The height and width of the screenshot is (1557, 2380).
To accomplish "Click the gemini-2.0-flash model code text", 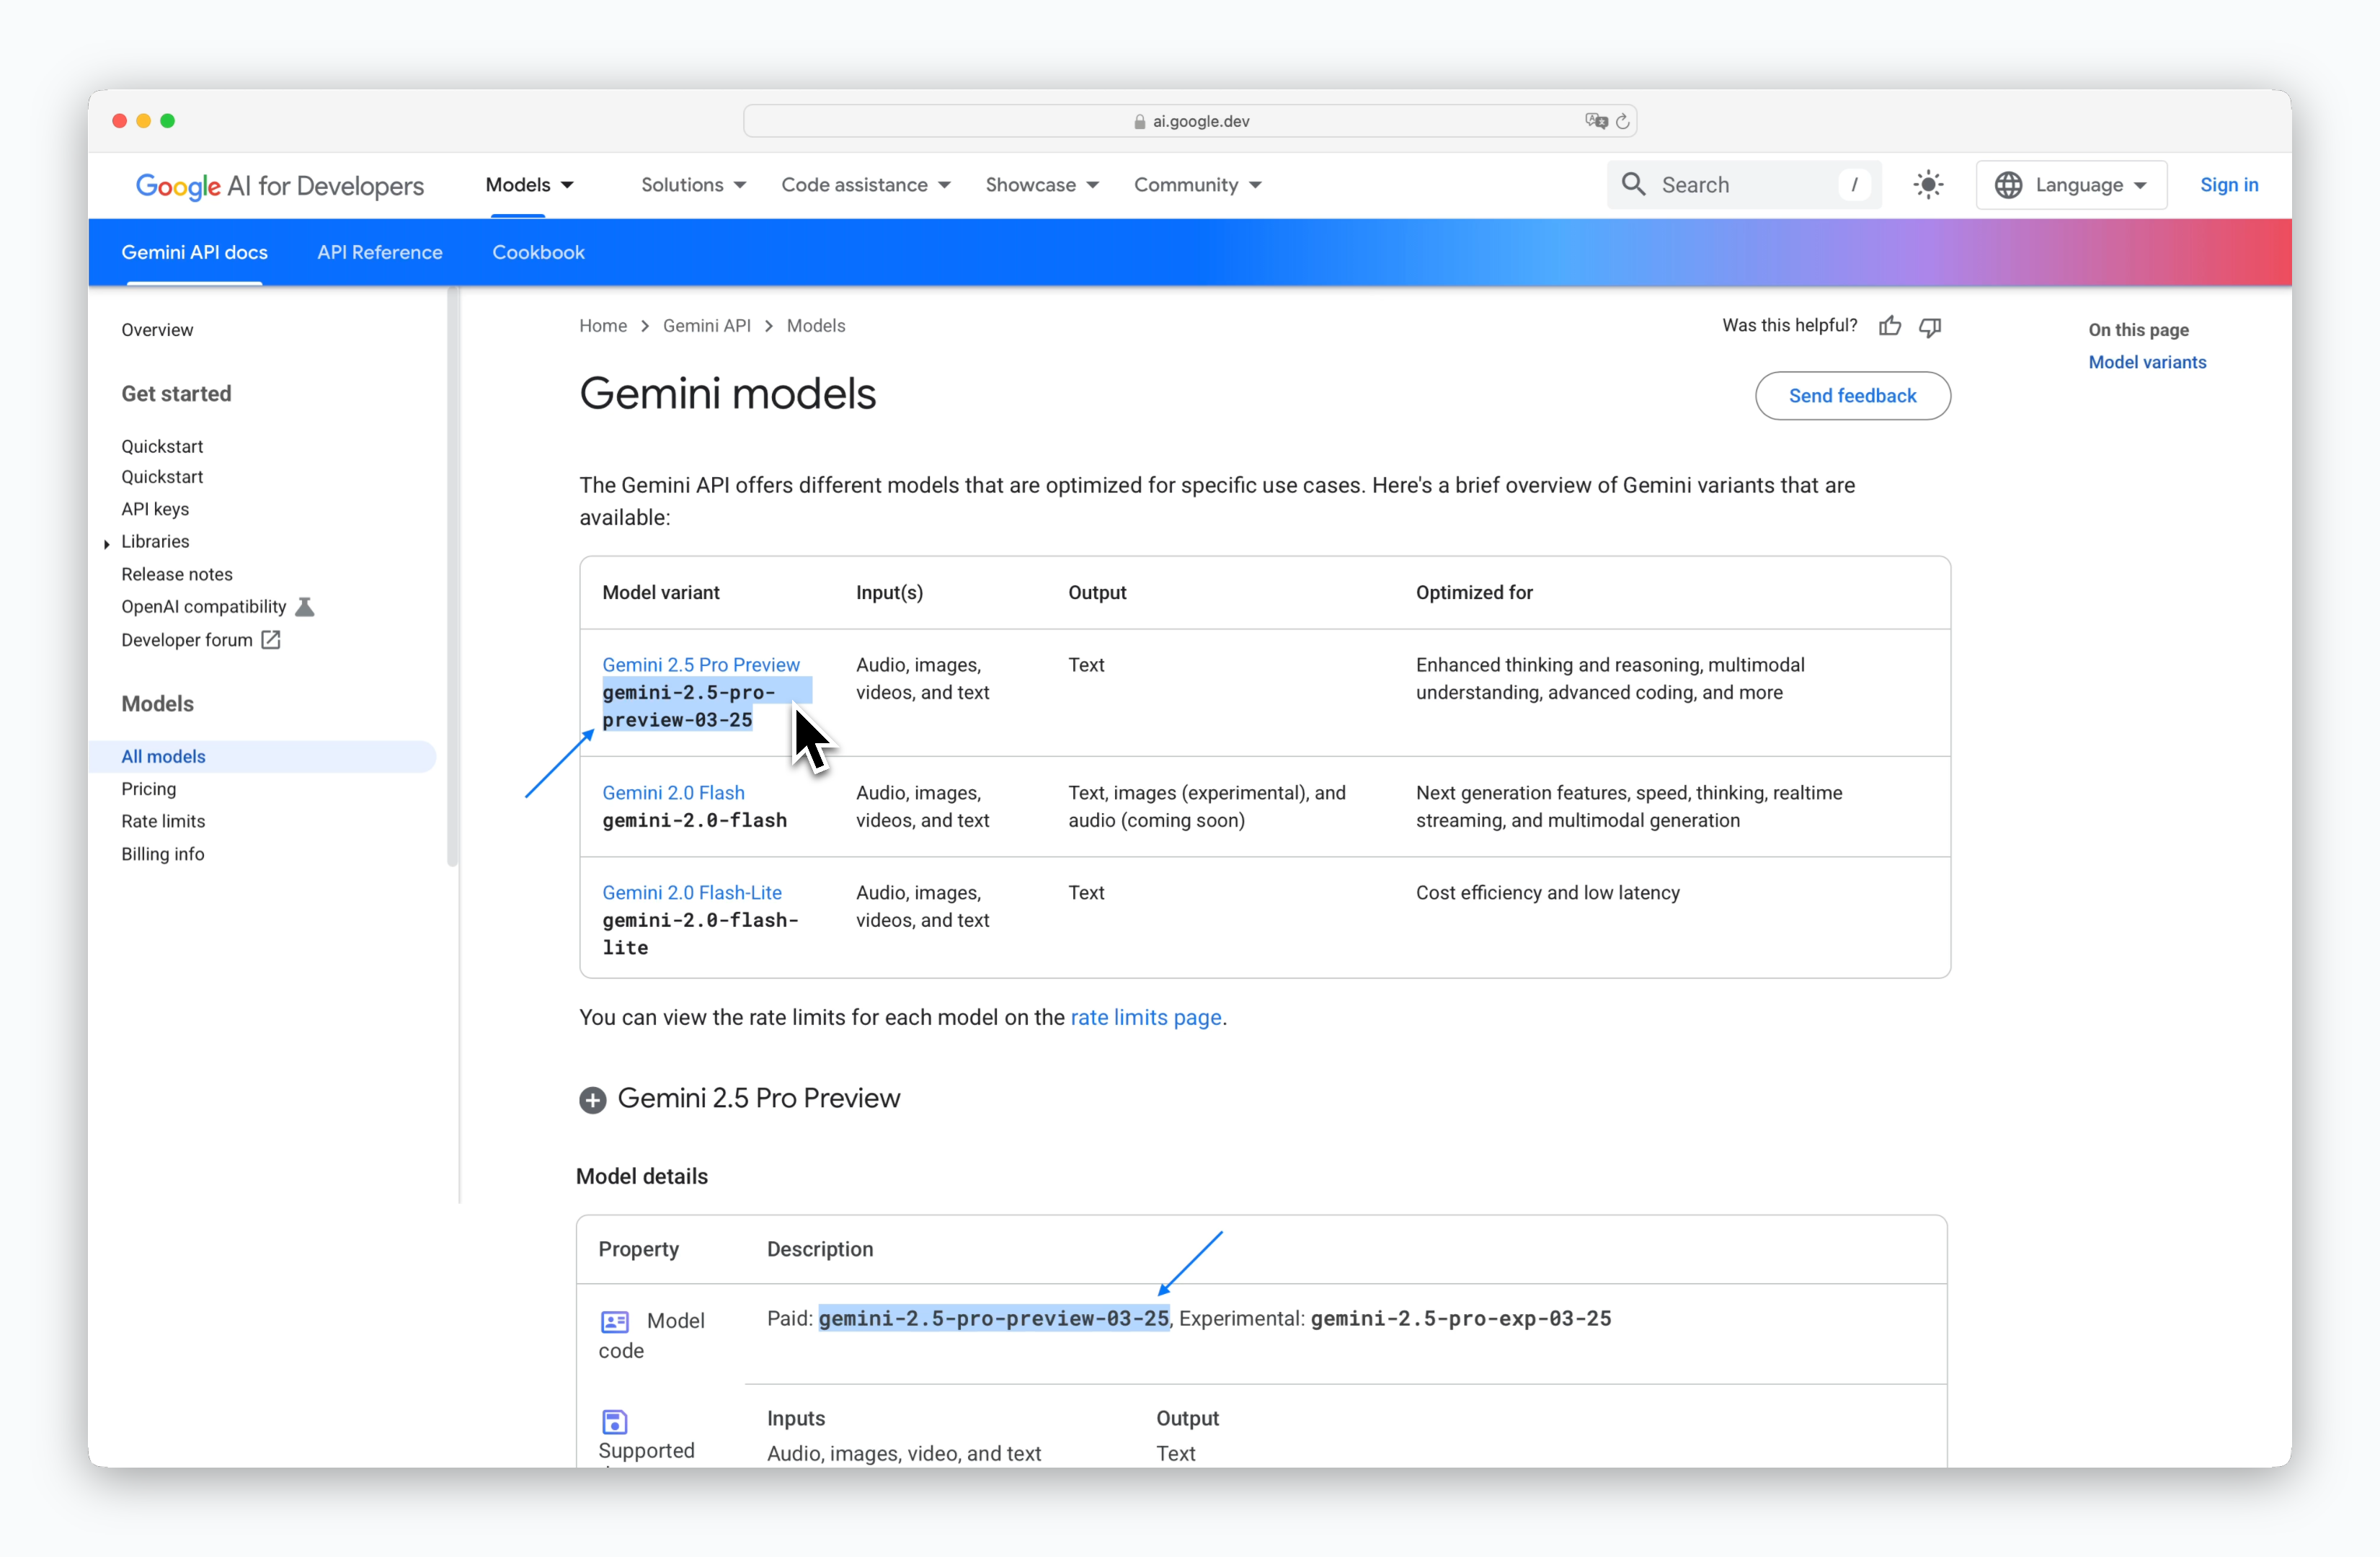I will (x=694, y=821).
